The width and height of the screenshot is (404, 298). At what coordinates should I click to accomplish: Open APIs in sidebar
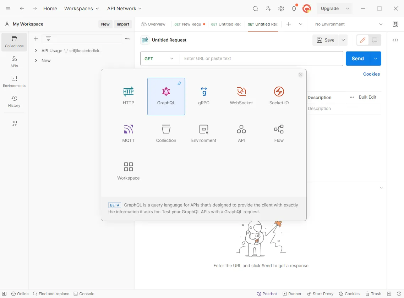[x=14, y=62]
